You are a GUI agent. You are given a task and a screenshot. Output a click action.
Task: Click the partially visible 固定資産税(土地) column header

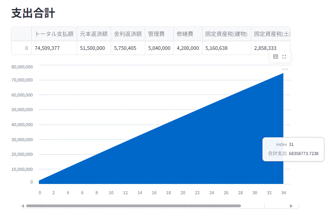click(271, 34)
